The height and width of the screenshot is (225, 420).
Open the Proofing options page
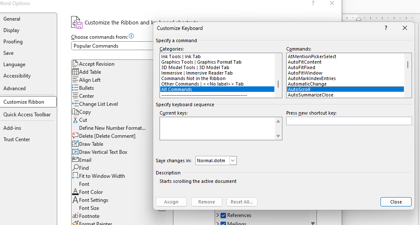coord(28,42)
